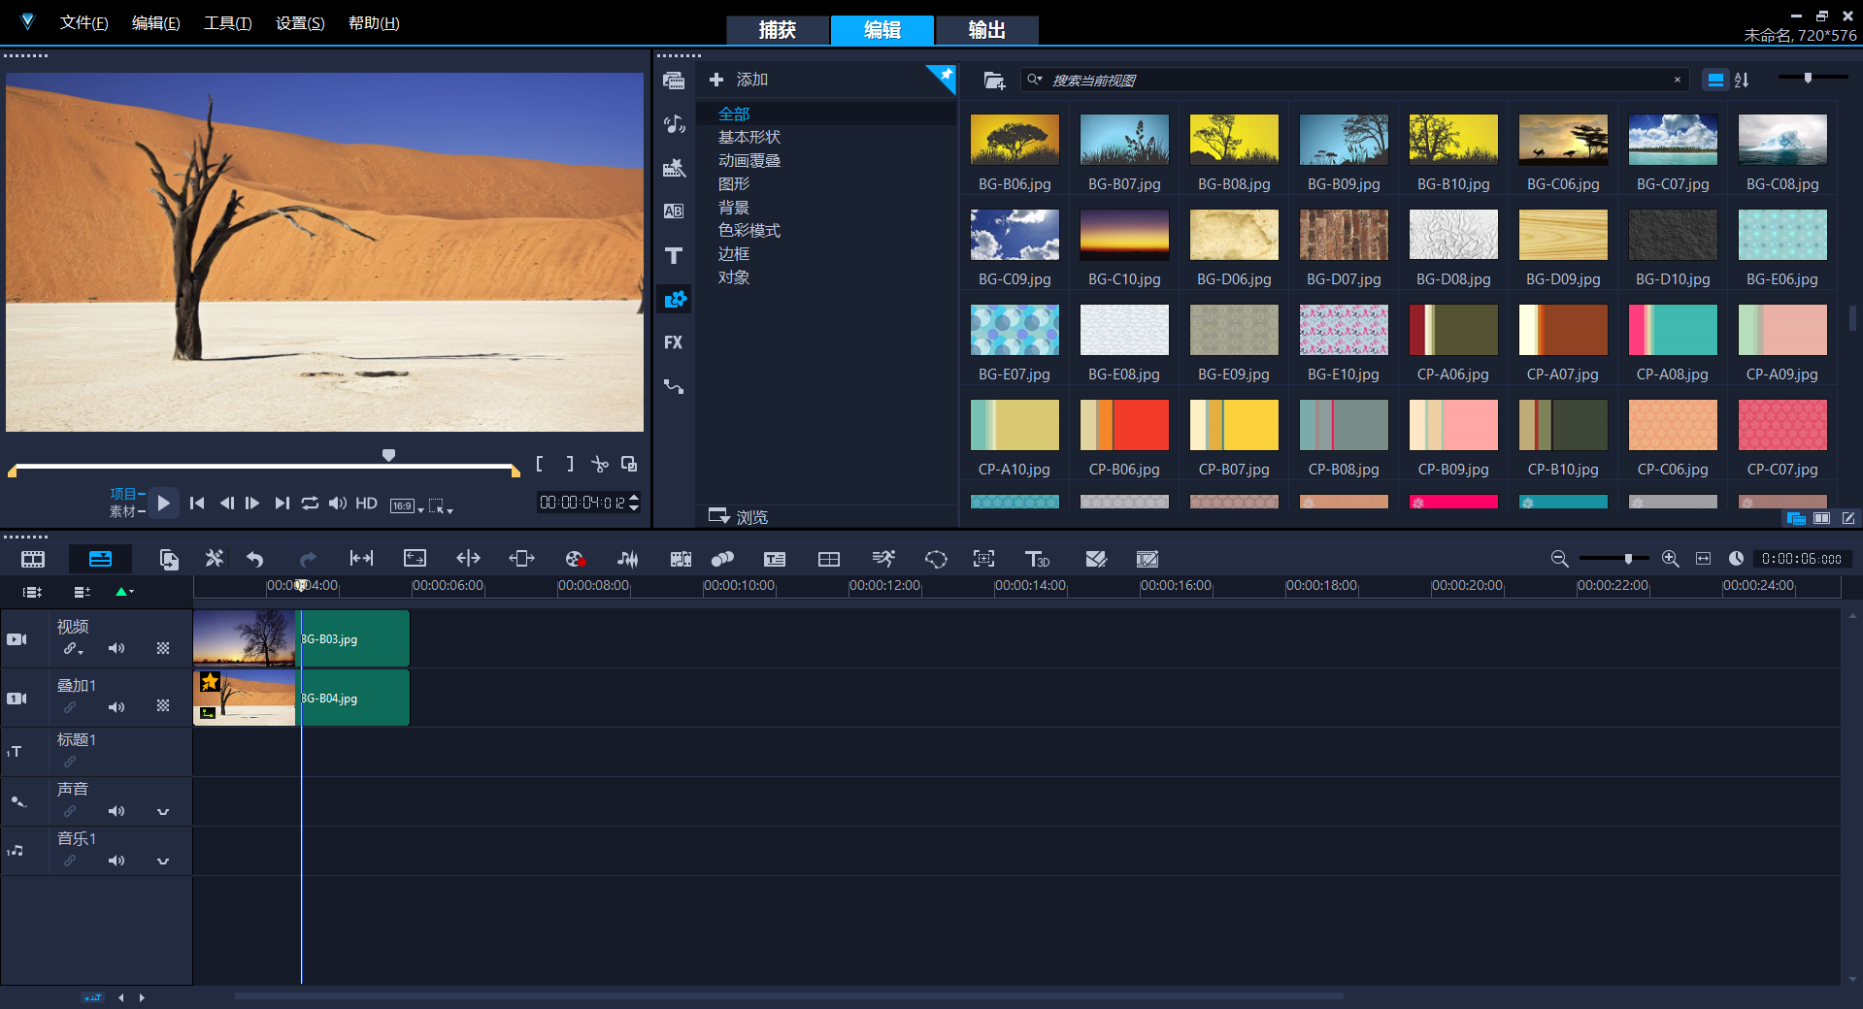Open the 设置(S) menu

300,23
